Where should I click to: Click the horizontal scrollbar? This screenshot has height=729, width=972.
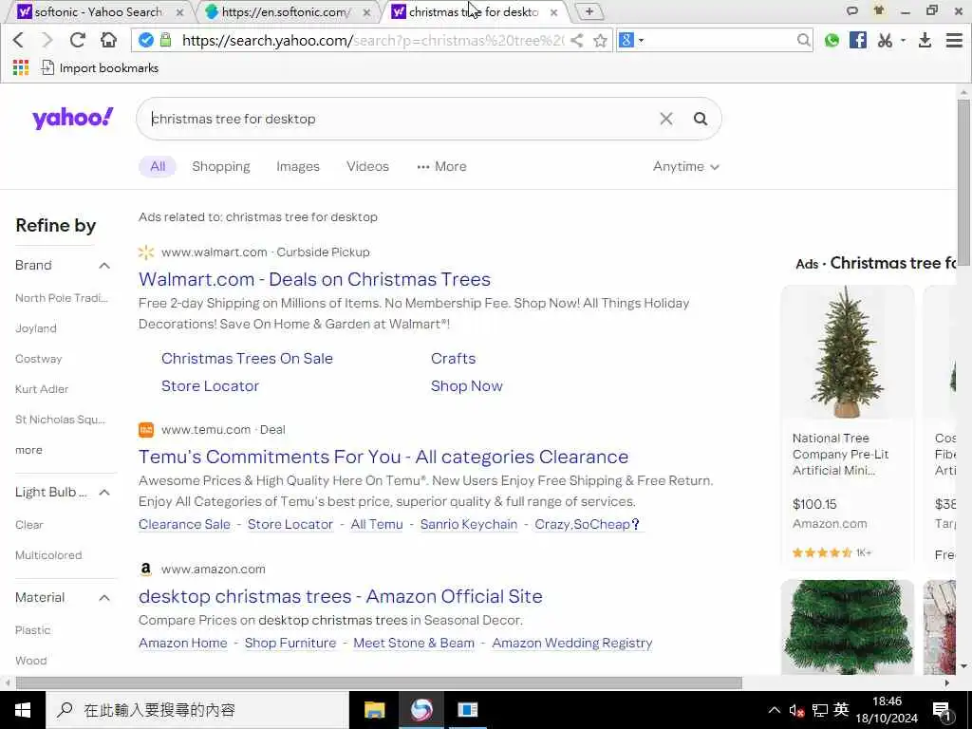pyautogui.click(x=379, y=682)
